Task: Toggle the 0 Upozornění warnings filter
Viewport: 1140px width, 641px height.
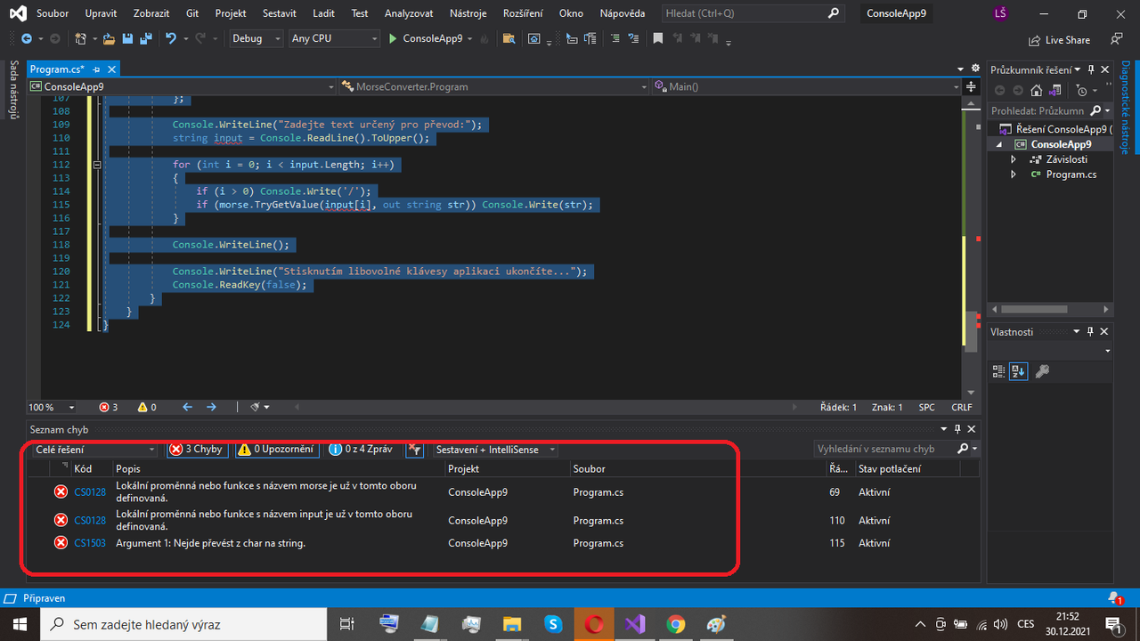Action: coord(277,450)
